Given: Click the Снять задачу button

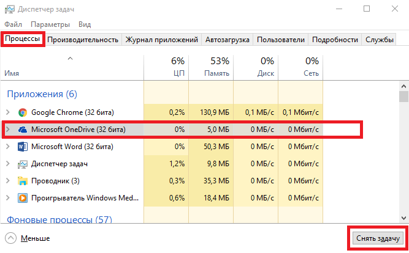Looking at the screenshot, I should coord(378,238).
